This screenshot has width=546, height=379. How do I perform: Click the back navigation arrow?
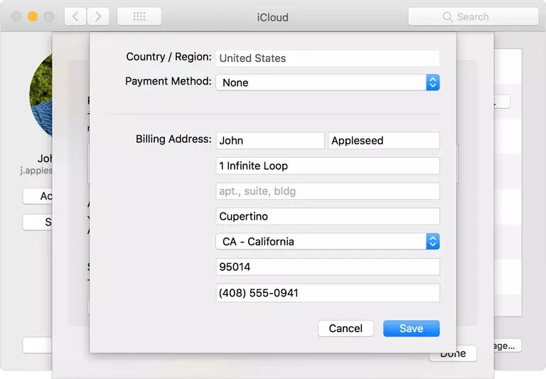pyautogui.click(x=76, y=16)
